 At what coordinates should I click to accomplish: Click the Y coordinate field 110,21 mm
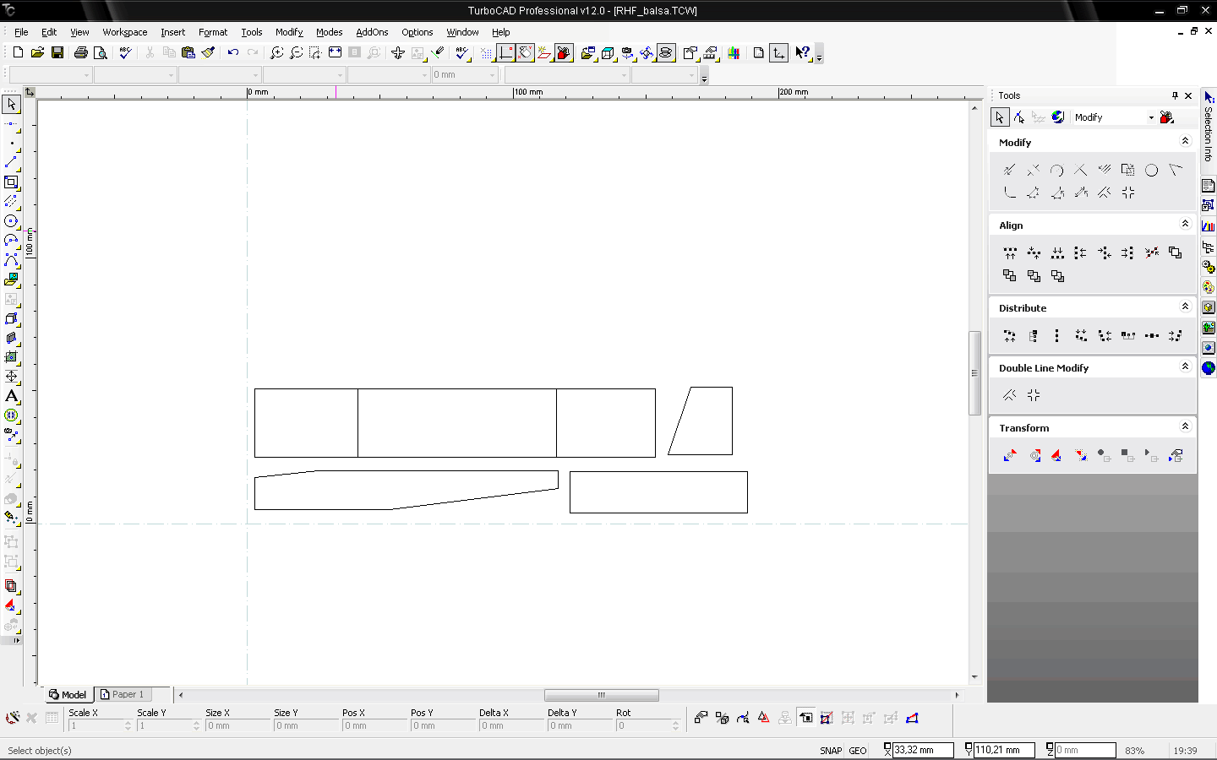pos(1004,750)
